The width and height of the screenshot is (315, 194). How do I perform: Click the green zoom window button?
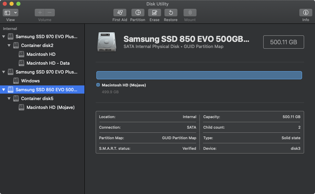[x=18, y=4]
